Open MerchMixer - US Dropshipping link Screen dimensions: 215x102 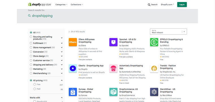point(167,90)
